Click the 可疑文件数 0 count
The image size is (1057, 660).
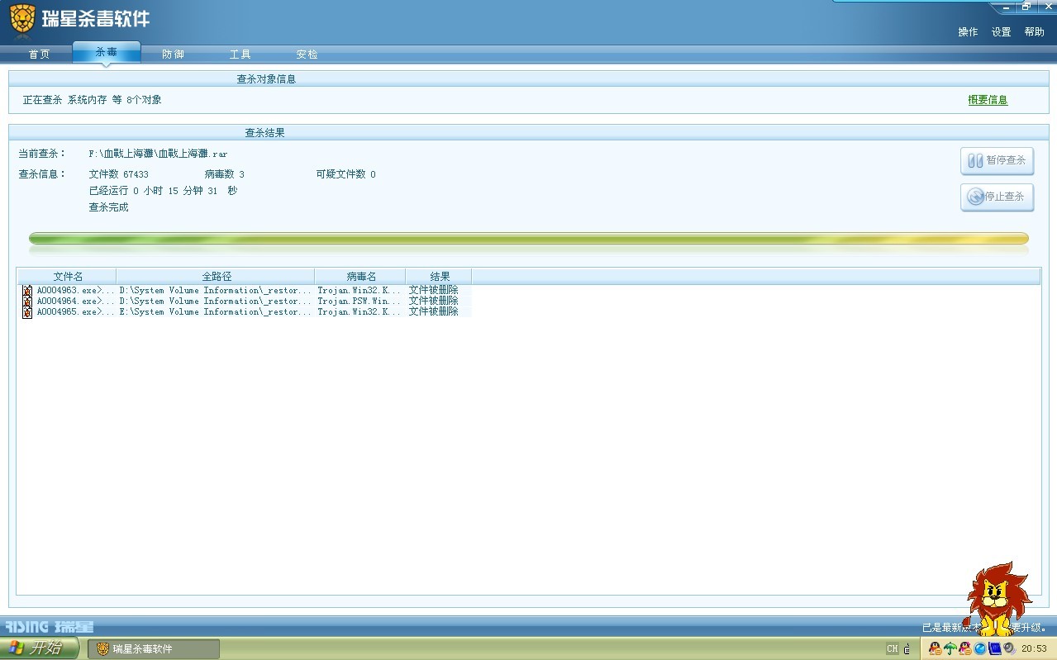[345, 174]
